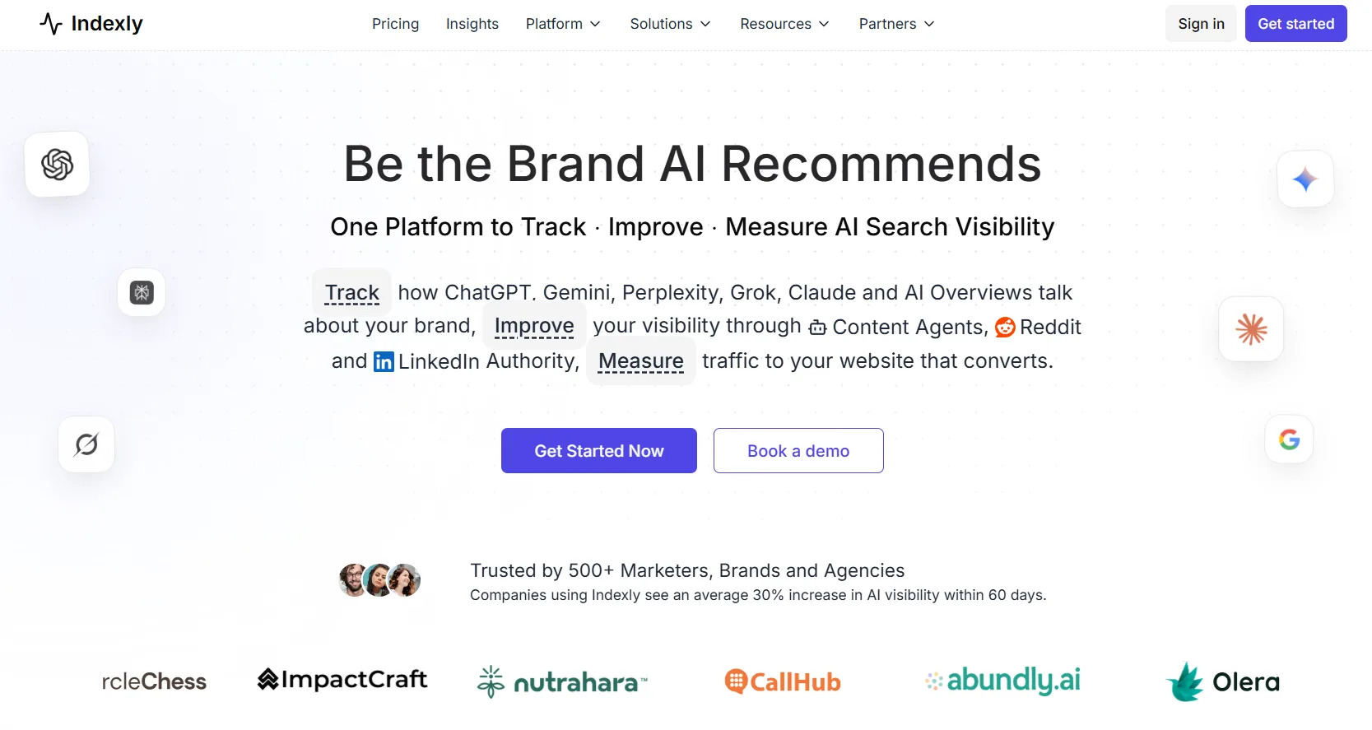This screenshot has width=1372, height=730.
Task: Click the ChatGPT logo icon
Action: pos(58,165)
